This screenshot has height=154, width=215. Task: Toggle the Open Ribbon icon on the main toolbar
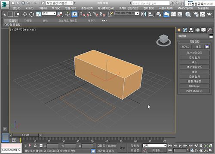point(166,14)
